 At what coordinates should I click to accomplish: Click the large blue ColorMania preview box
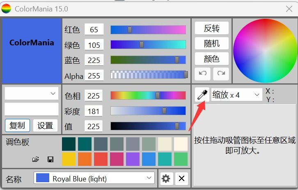click(x=32, y=51)
